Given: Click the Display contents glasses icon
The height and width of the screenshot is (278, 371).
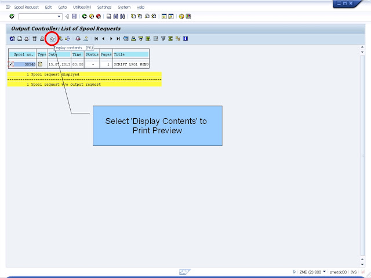Looking at the screenshot, I should point(52,39).
